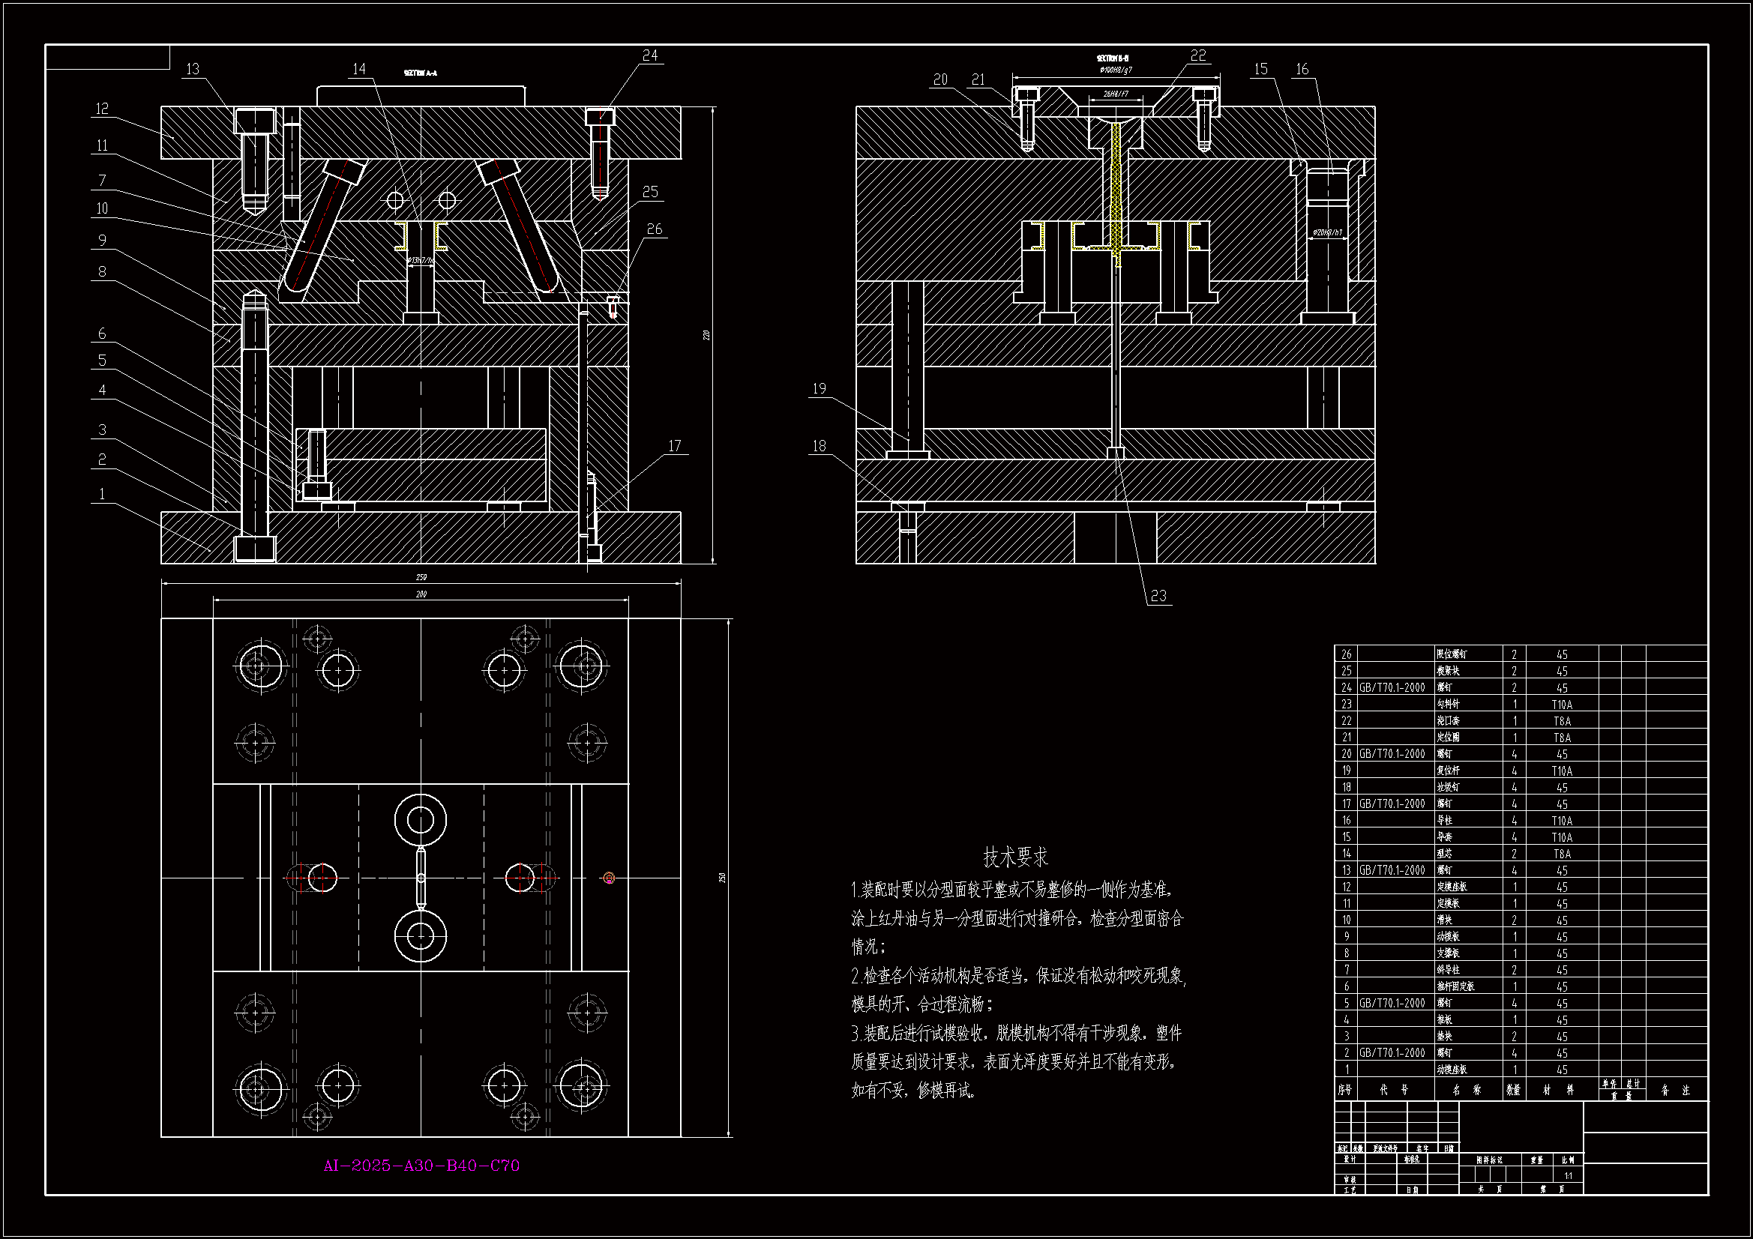This screenshot has width=1753, height=1239.
Task: Click the 技术要求 heading
Action: point(1015,857)
